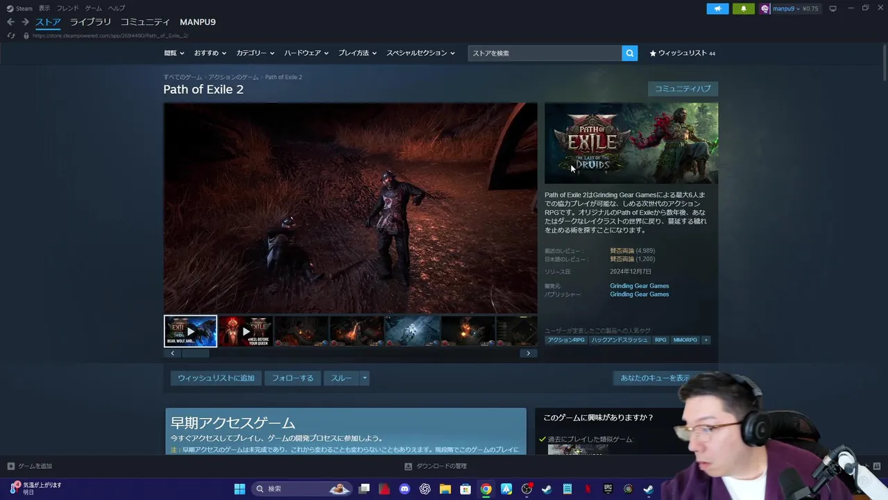Expand the 閲覧 dropdown menu
Image resolution: width=888 pixels, height=500 pixels.
174,53
